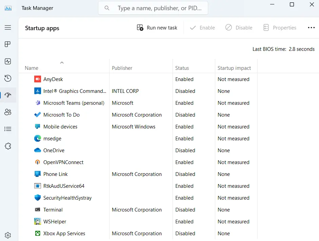Click the msedge browser icon
The height and width of the screenshot is (241, 319).
tap(37, 139)
